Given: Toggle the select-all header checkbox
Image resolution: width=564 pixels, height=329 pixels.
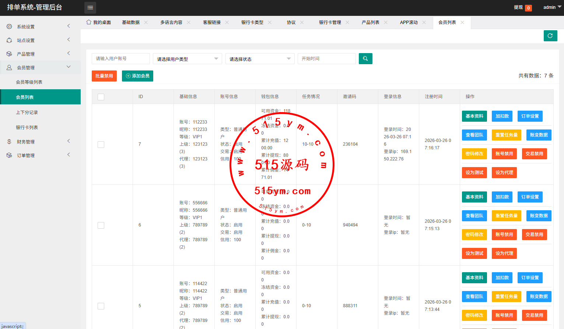Looking at the screenshot, I should click(101, 97).
